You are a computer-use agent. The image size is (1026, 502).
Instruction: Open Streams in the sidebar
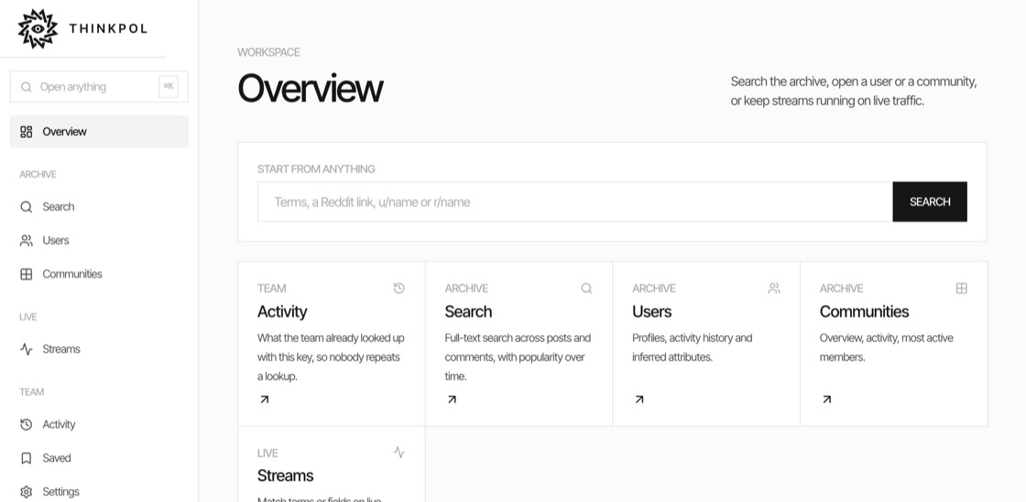(100, 349)
